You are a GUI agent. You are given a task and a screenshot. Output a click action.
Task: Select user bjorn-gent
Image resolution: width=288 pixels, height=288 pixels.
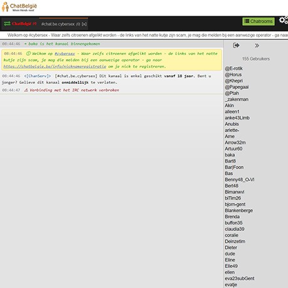click(235, 204)
